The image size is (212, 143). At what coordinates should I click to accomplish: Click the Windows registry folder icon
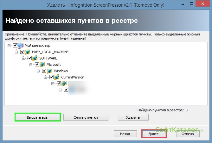[49, 71]
